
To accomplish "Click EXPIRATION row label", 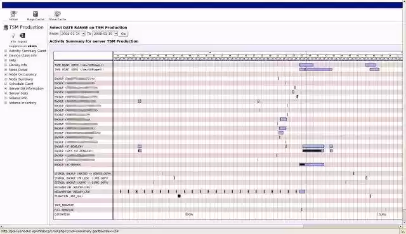I will point(62,214).
